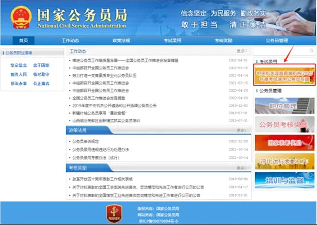Expand 更多 in 工作动态 section
Viewport: 317px width, 225px height.
coord(241,51)
